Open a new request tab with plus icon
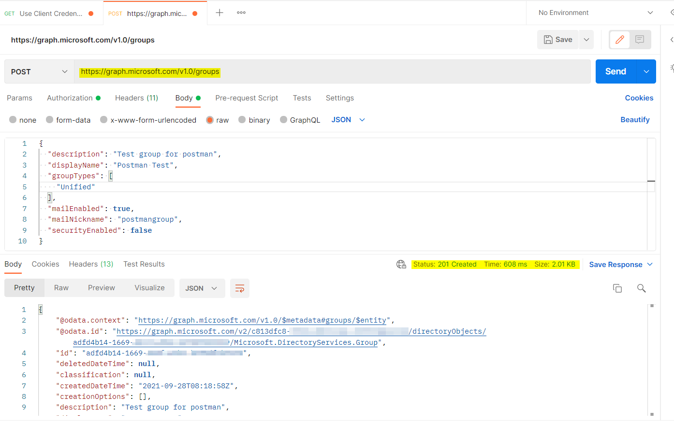 click(220, 13)
